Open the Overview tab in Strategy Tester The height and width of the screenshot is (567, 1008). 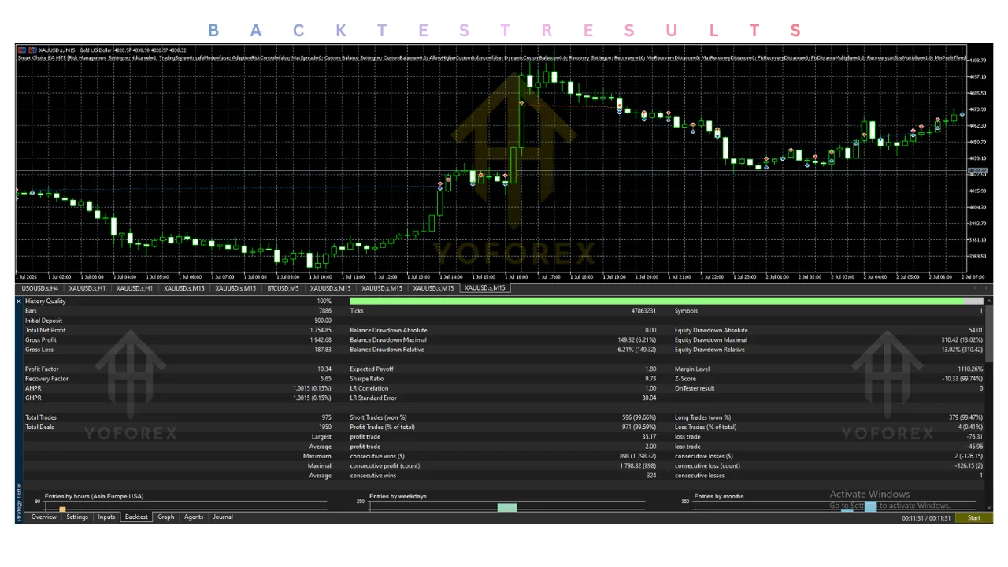pos(44,517)
